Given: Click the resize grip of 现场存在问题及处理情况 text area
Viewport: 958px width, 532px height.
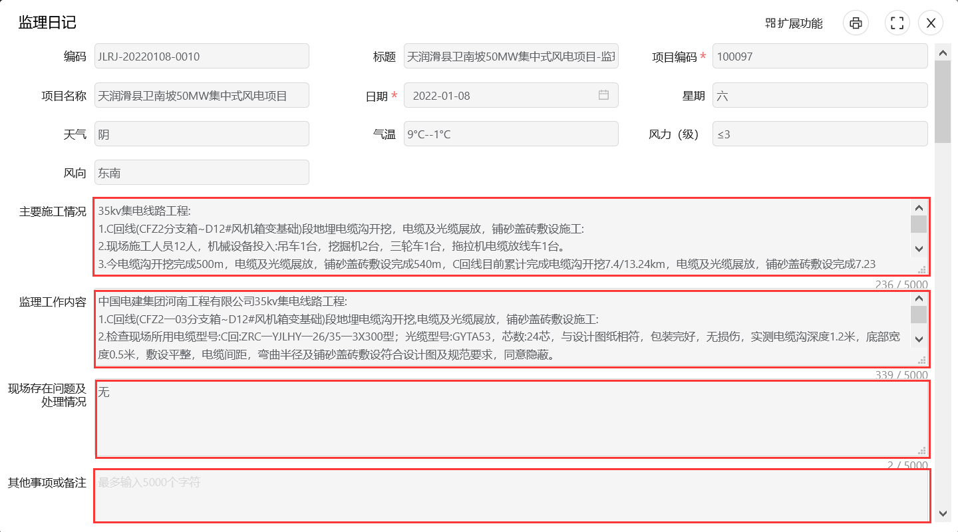Looking at the screenshot, I should click(922, 451).
